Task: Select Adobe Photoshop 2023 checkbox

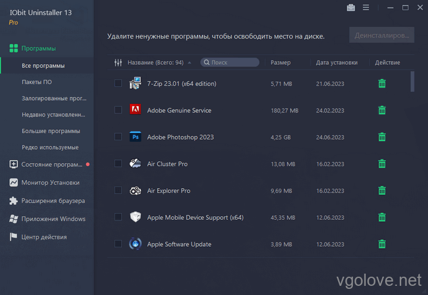Action: click(x=118, y=137)
